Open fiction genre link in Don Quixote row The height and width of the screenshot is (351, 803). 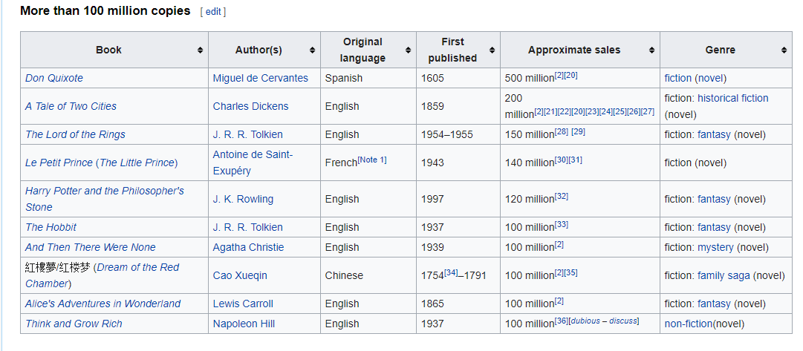(x=677, y=78)
